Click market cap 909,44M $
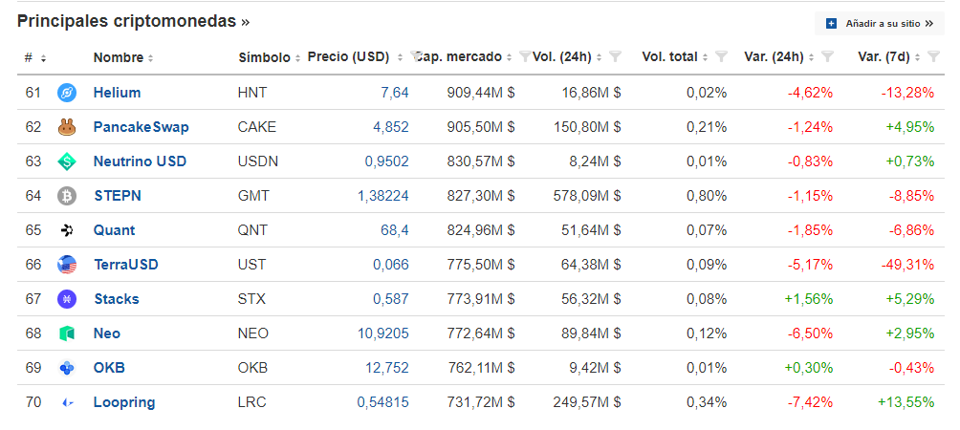 tap(479, 93)
